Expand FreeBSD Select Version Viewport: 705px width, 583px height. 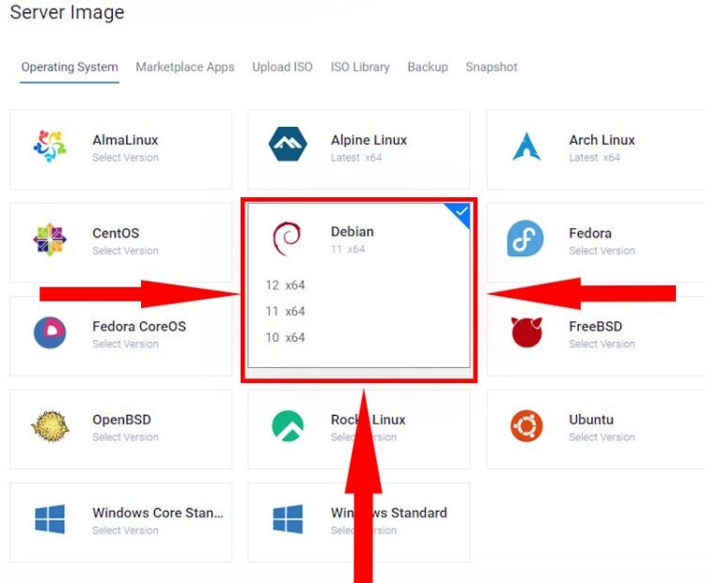(602, 344)
